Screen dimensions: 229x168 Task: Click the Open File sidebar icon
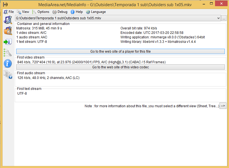pyautogui.click(x=8, y=20)
